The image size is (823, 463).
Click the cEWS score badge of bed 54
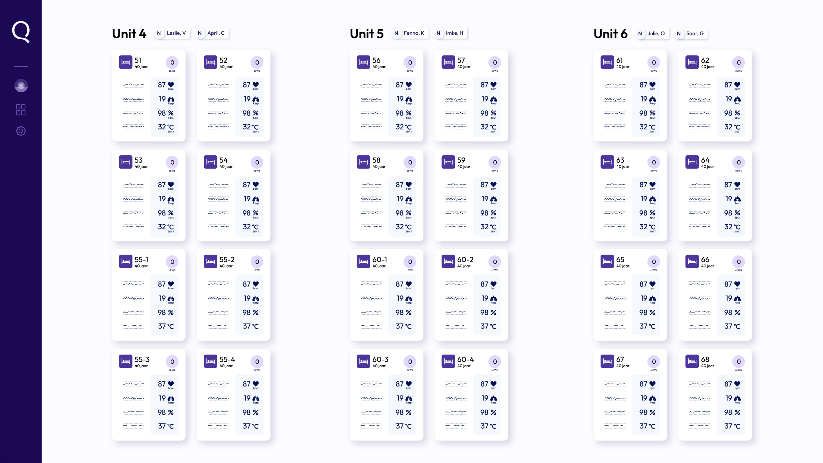click(257, 162)
